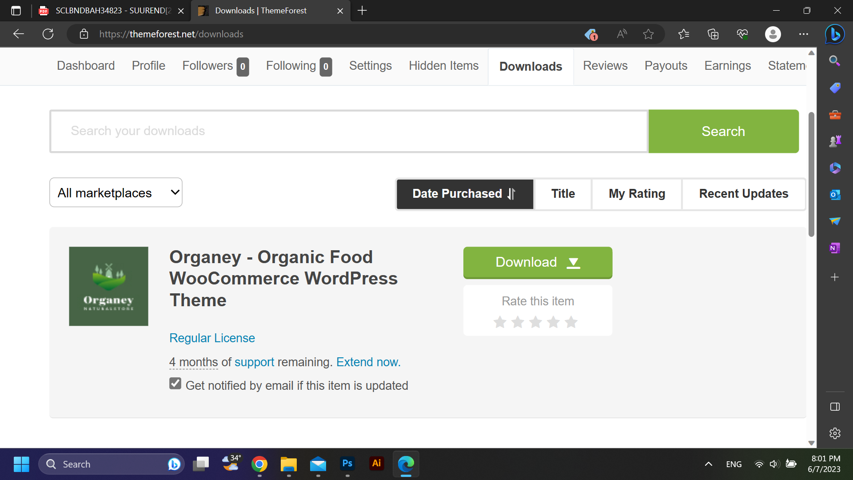Open the shopping coupons icon in address bar
The height and width of the screenshot is (480, 853).
591,34
